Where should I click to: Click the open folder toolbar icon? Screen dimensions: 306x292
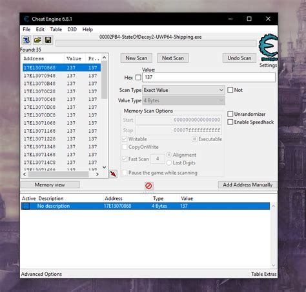[37, 40]
